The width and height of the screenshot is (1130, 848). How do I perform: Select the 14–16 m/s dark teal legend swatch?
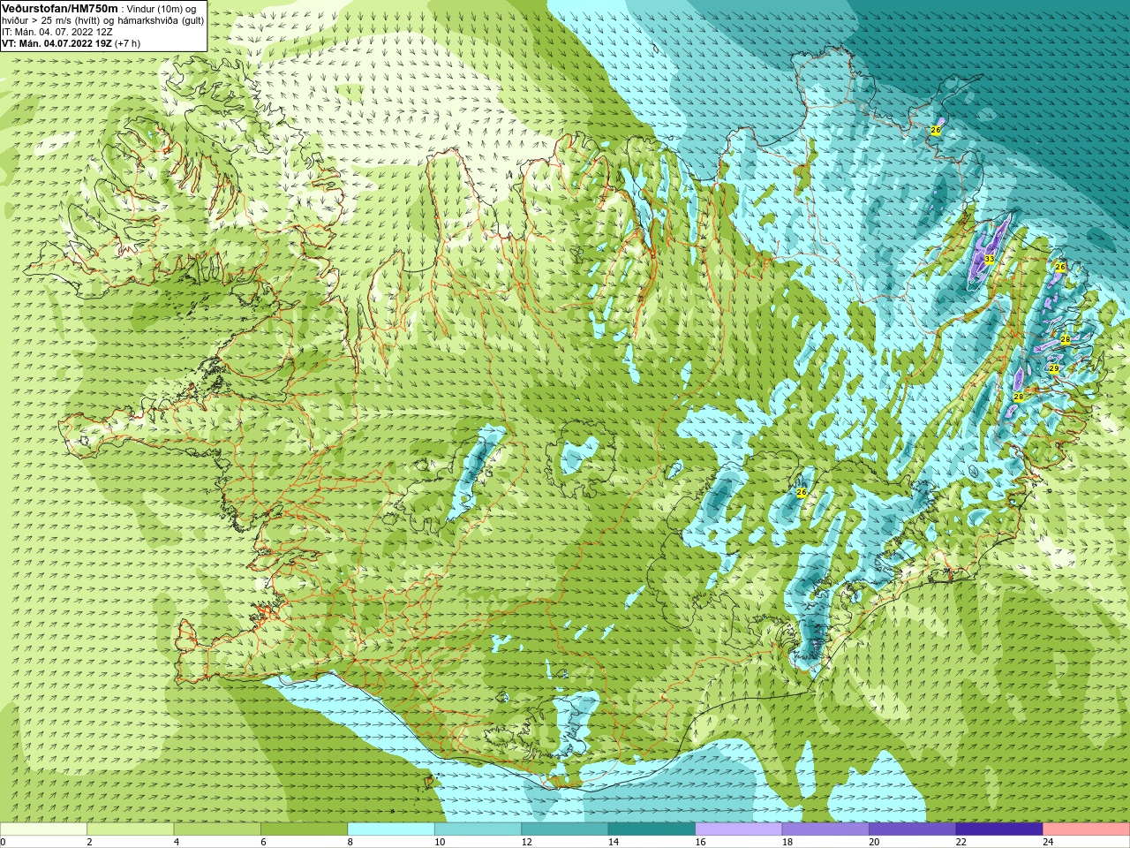(652, 829)
